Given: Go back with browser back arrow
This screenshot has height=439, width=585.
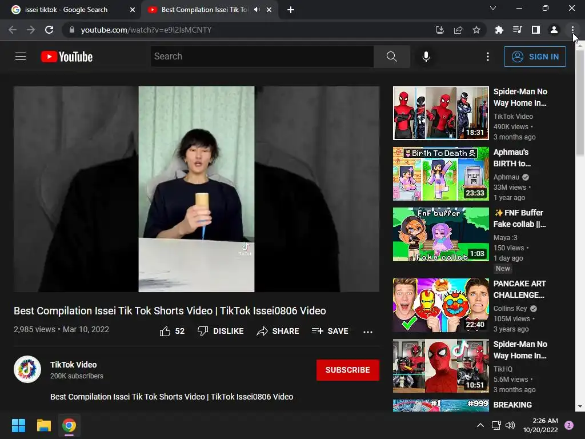Looking at the screenshot, I should coord(13,30).
